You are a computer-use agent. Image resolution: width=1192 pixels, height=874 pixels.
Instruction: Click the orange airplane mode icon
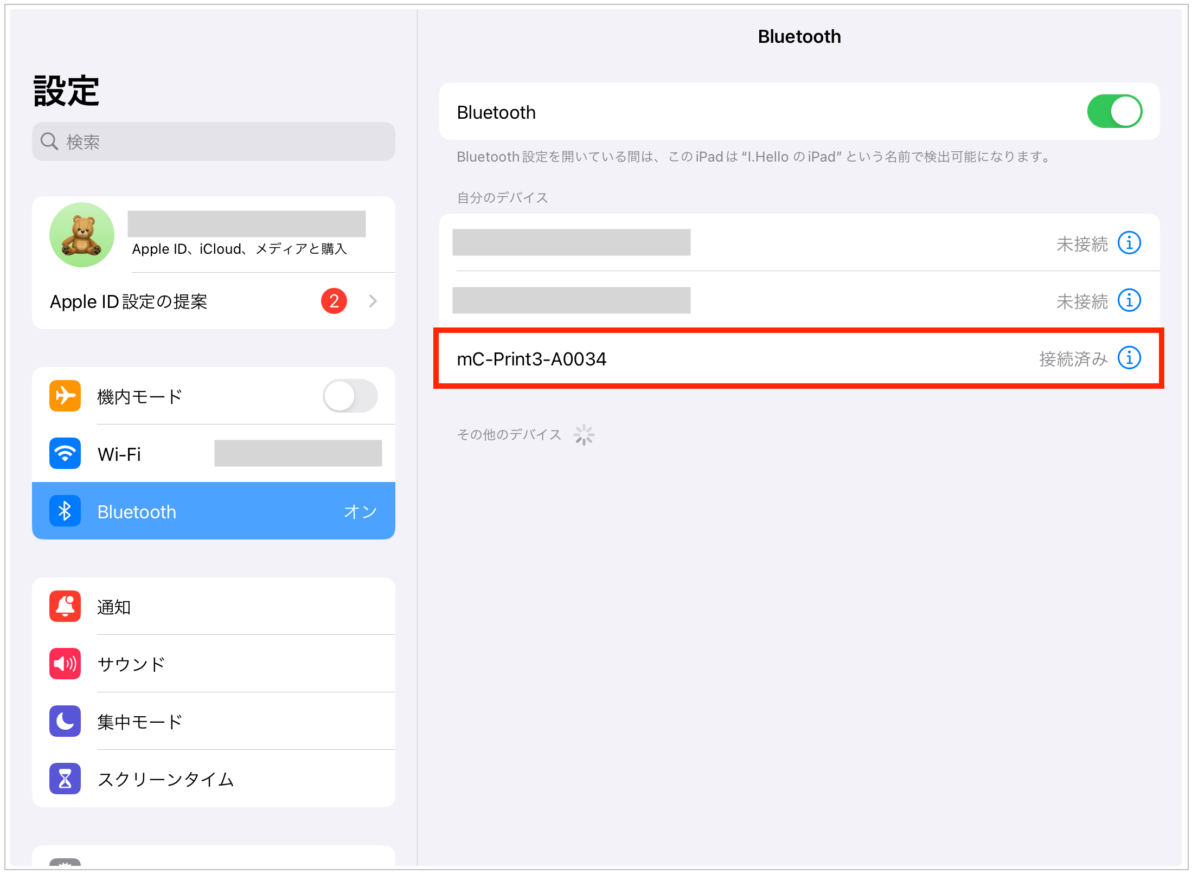[x=65, y=396]
